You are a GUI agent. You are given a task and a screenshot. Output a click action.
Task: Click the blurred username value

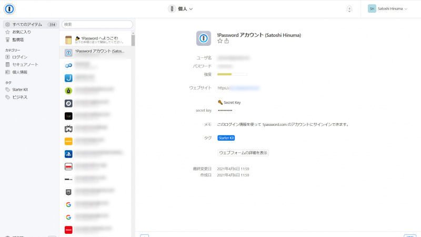[234, 58]
